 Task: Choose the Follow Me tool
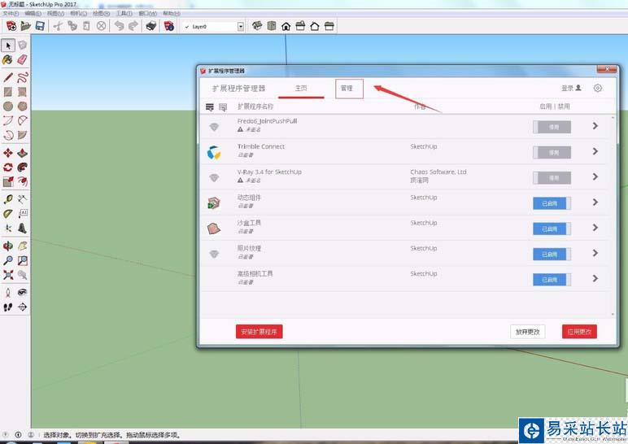[23, 167]
